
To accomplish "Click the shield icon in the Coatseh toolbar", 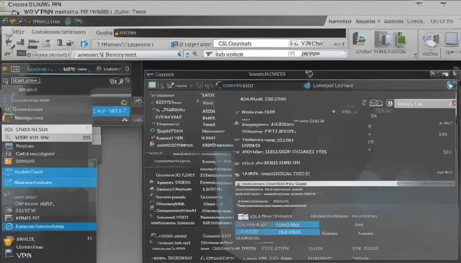I will tap(199, 85).
